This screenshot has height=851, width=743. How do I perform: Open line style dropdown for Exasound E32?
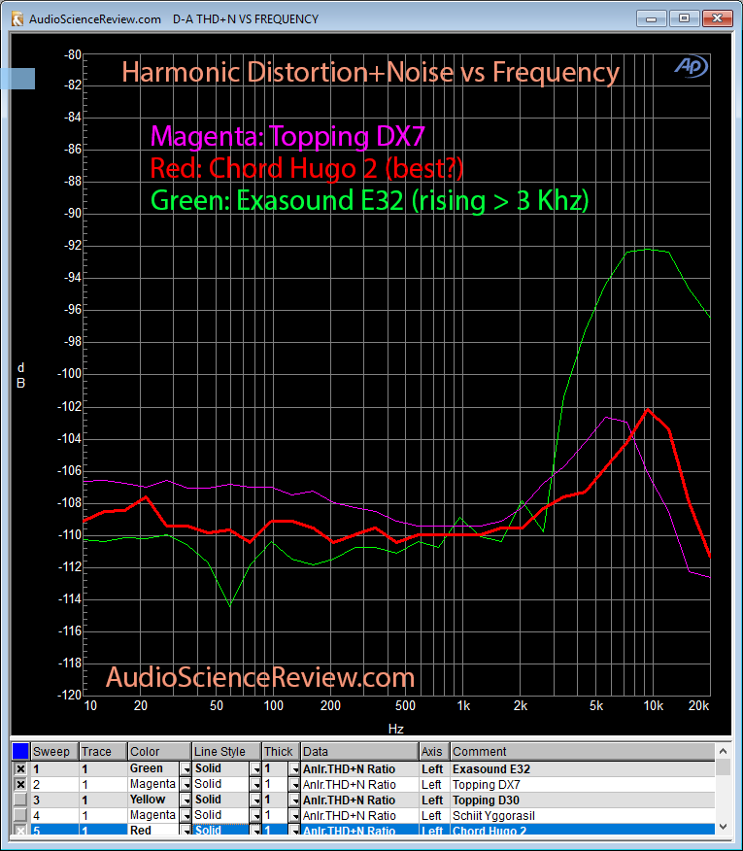255,769
